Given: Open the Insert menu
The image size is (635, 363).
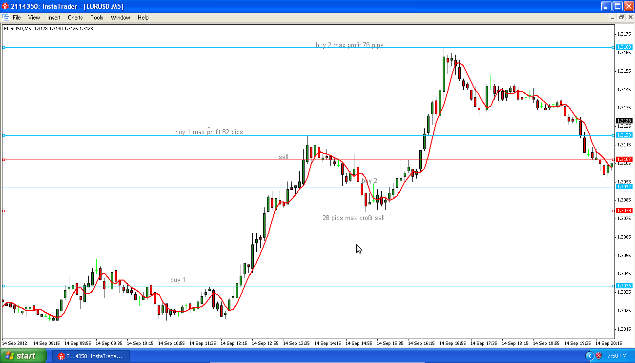Looking at the screenshot, I should pyautogui.click(x=54, y=18).
